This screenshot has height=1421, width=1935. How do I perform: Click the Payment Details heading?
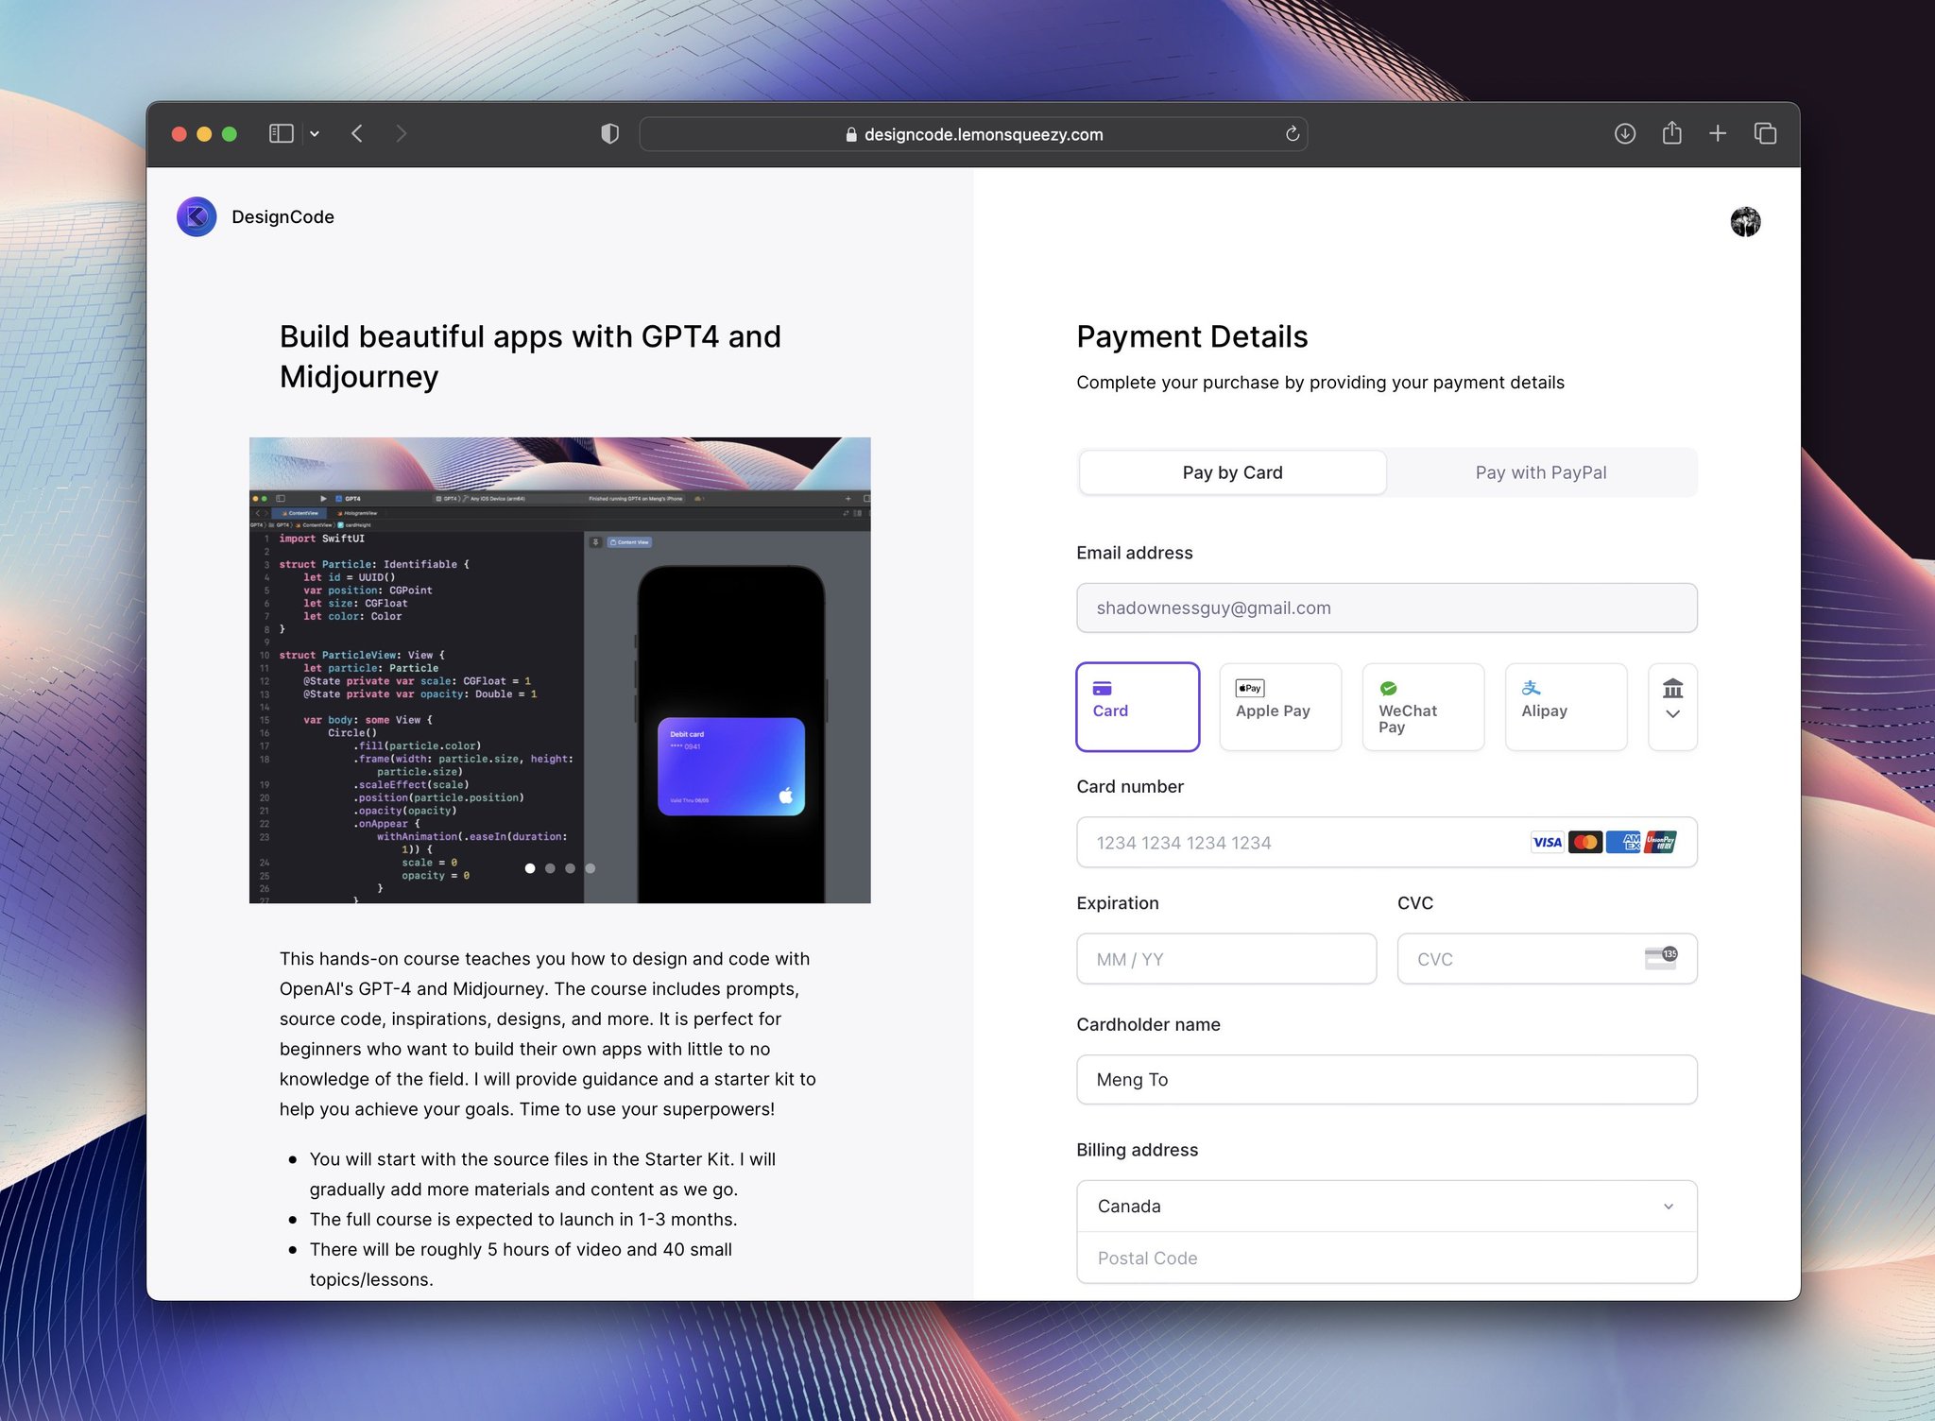tap(1191, 337)
